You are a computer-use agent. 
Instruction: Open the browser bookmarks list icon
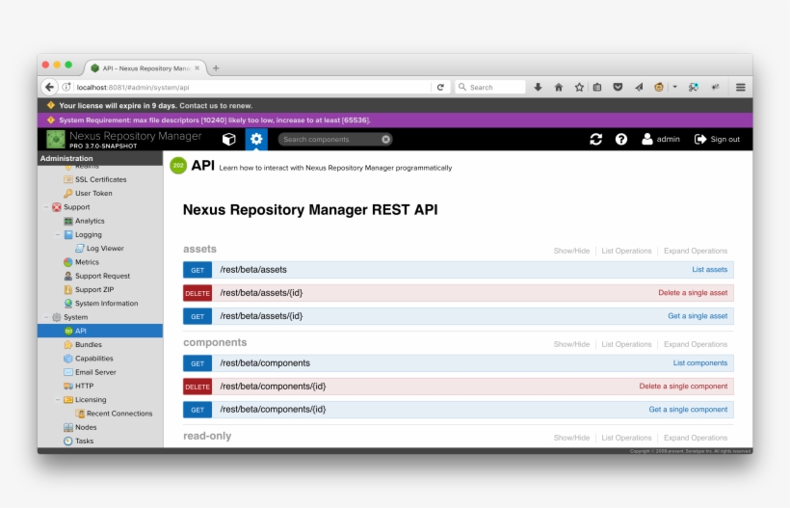point(597,87)
